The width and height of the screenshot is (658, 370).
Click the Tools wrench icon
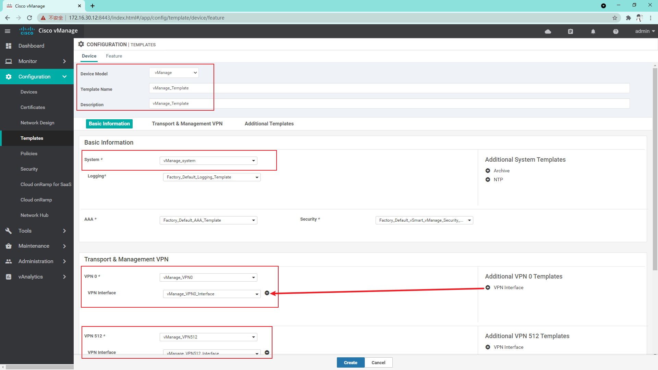[x=9, y=231]
